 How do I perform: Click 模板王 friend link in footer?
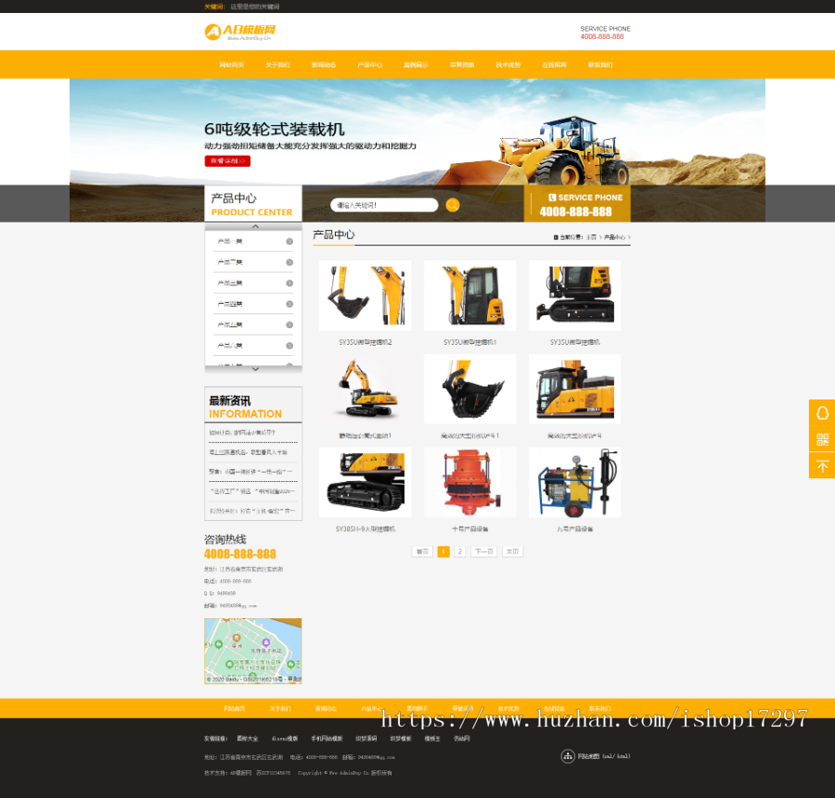pos(432,739)
